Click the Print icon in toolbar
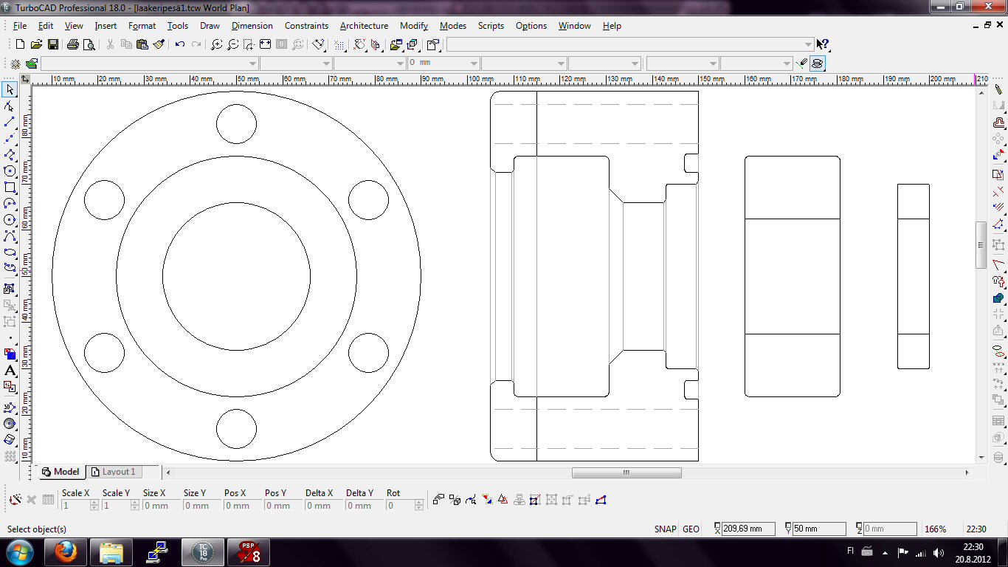The height and width of the screenshot is (567, 1008). coord(73,45)
